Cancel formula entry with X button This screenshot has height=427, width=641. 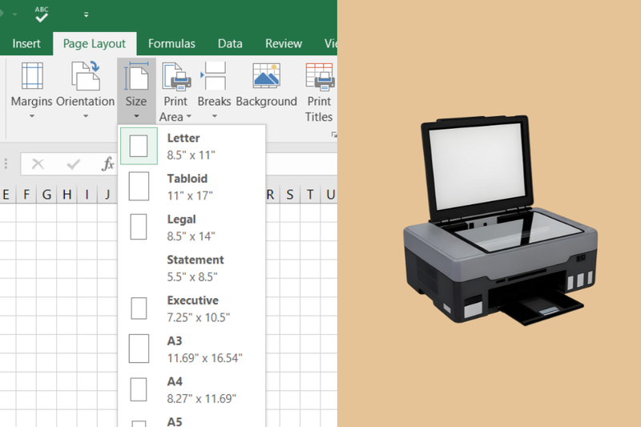click(x=38, y=164)
